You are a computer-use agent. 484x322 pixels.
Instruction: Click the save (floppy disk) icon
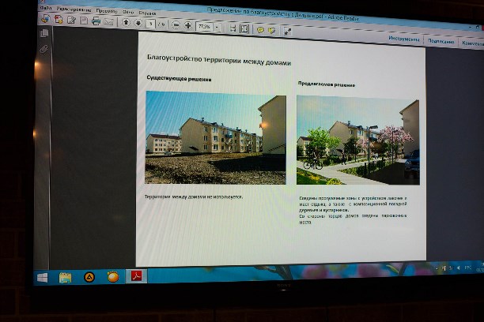point(84,21)
